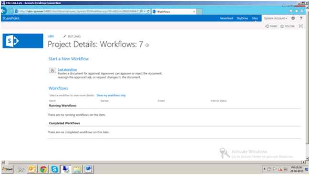Viewport: 310px width, 175px height.
Task: Open a new blank browser tab
Action: coord(199,11)
